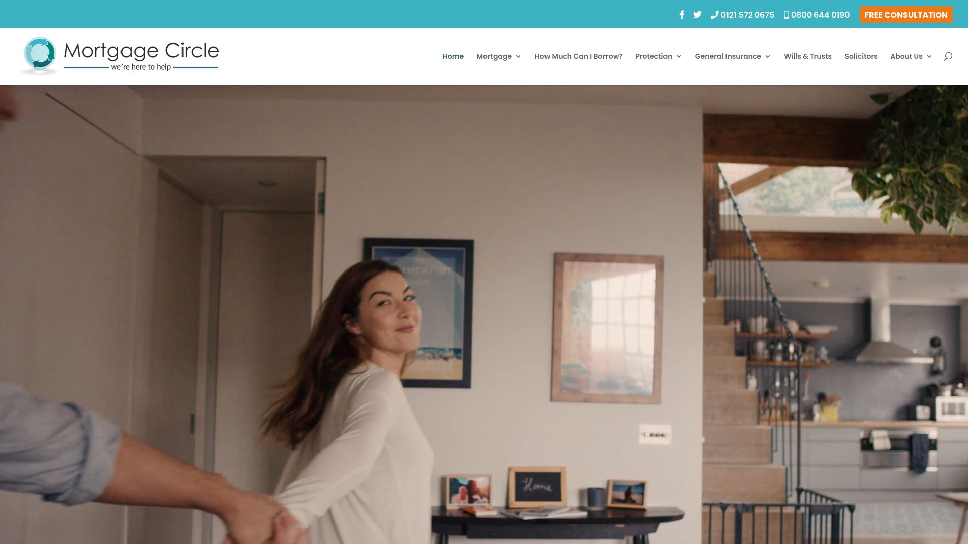
Task: Open the Twitter social icon
Action: (x=697, y=14)
